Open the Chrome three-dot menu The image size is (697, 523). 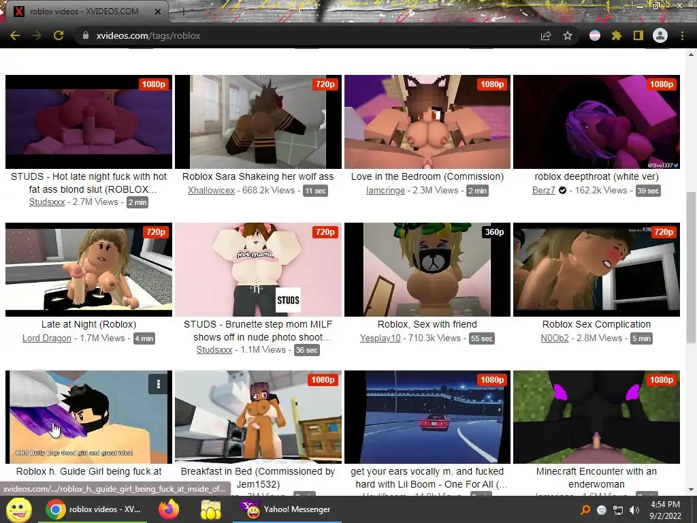point(682,35)
